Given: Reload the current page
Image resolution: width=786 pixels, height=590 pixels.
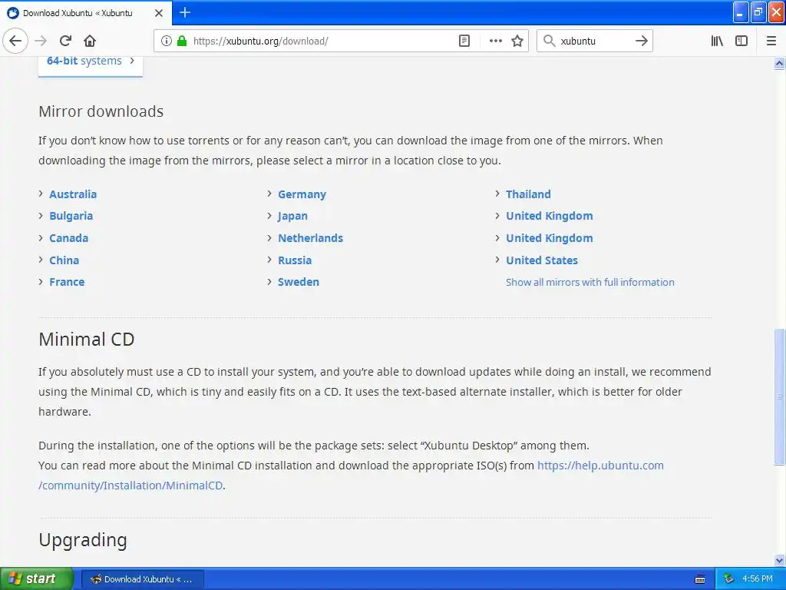Looking at the screenshot, I should coord(65,41).
